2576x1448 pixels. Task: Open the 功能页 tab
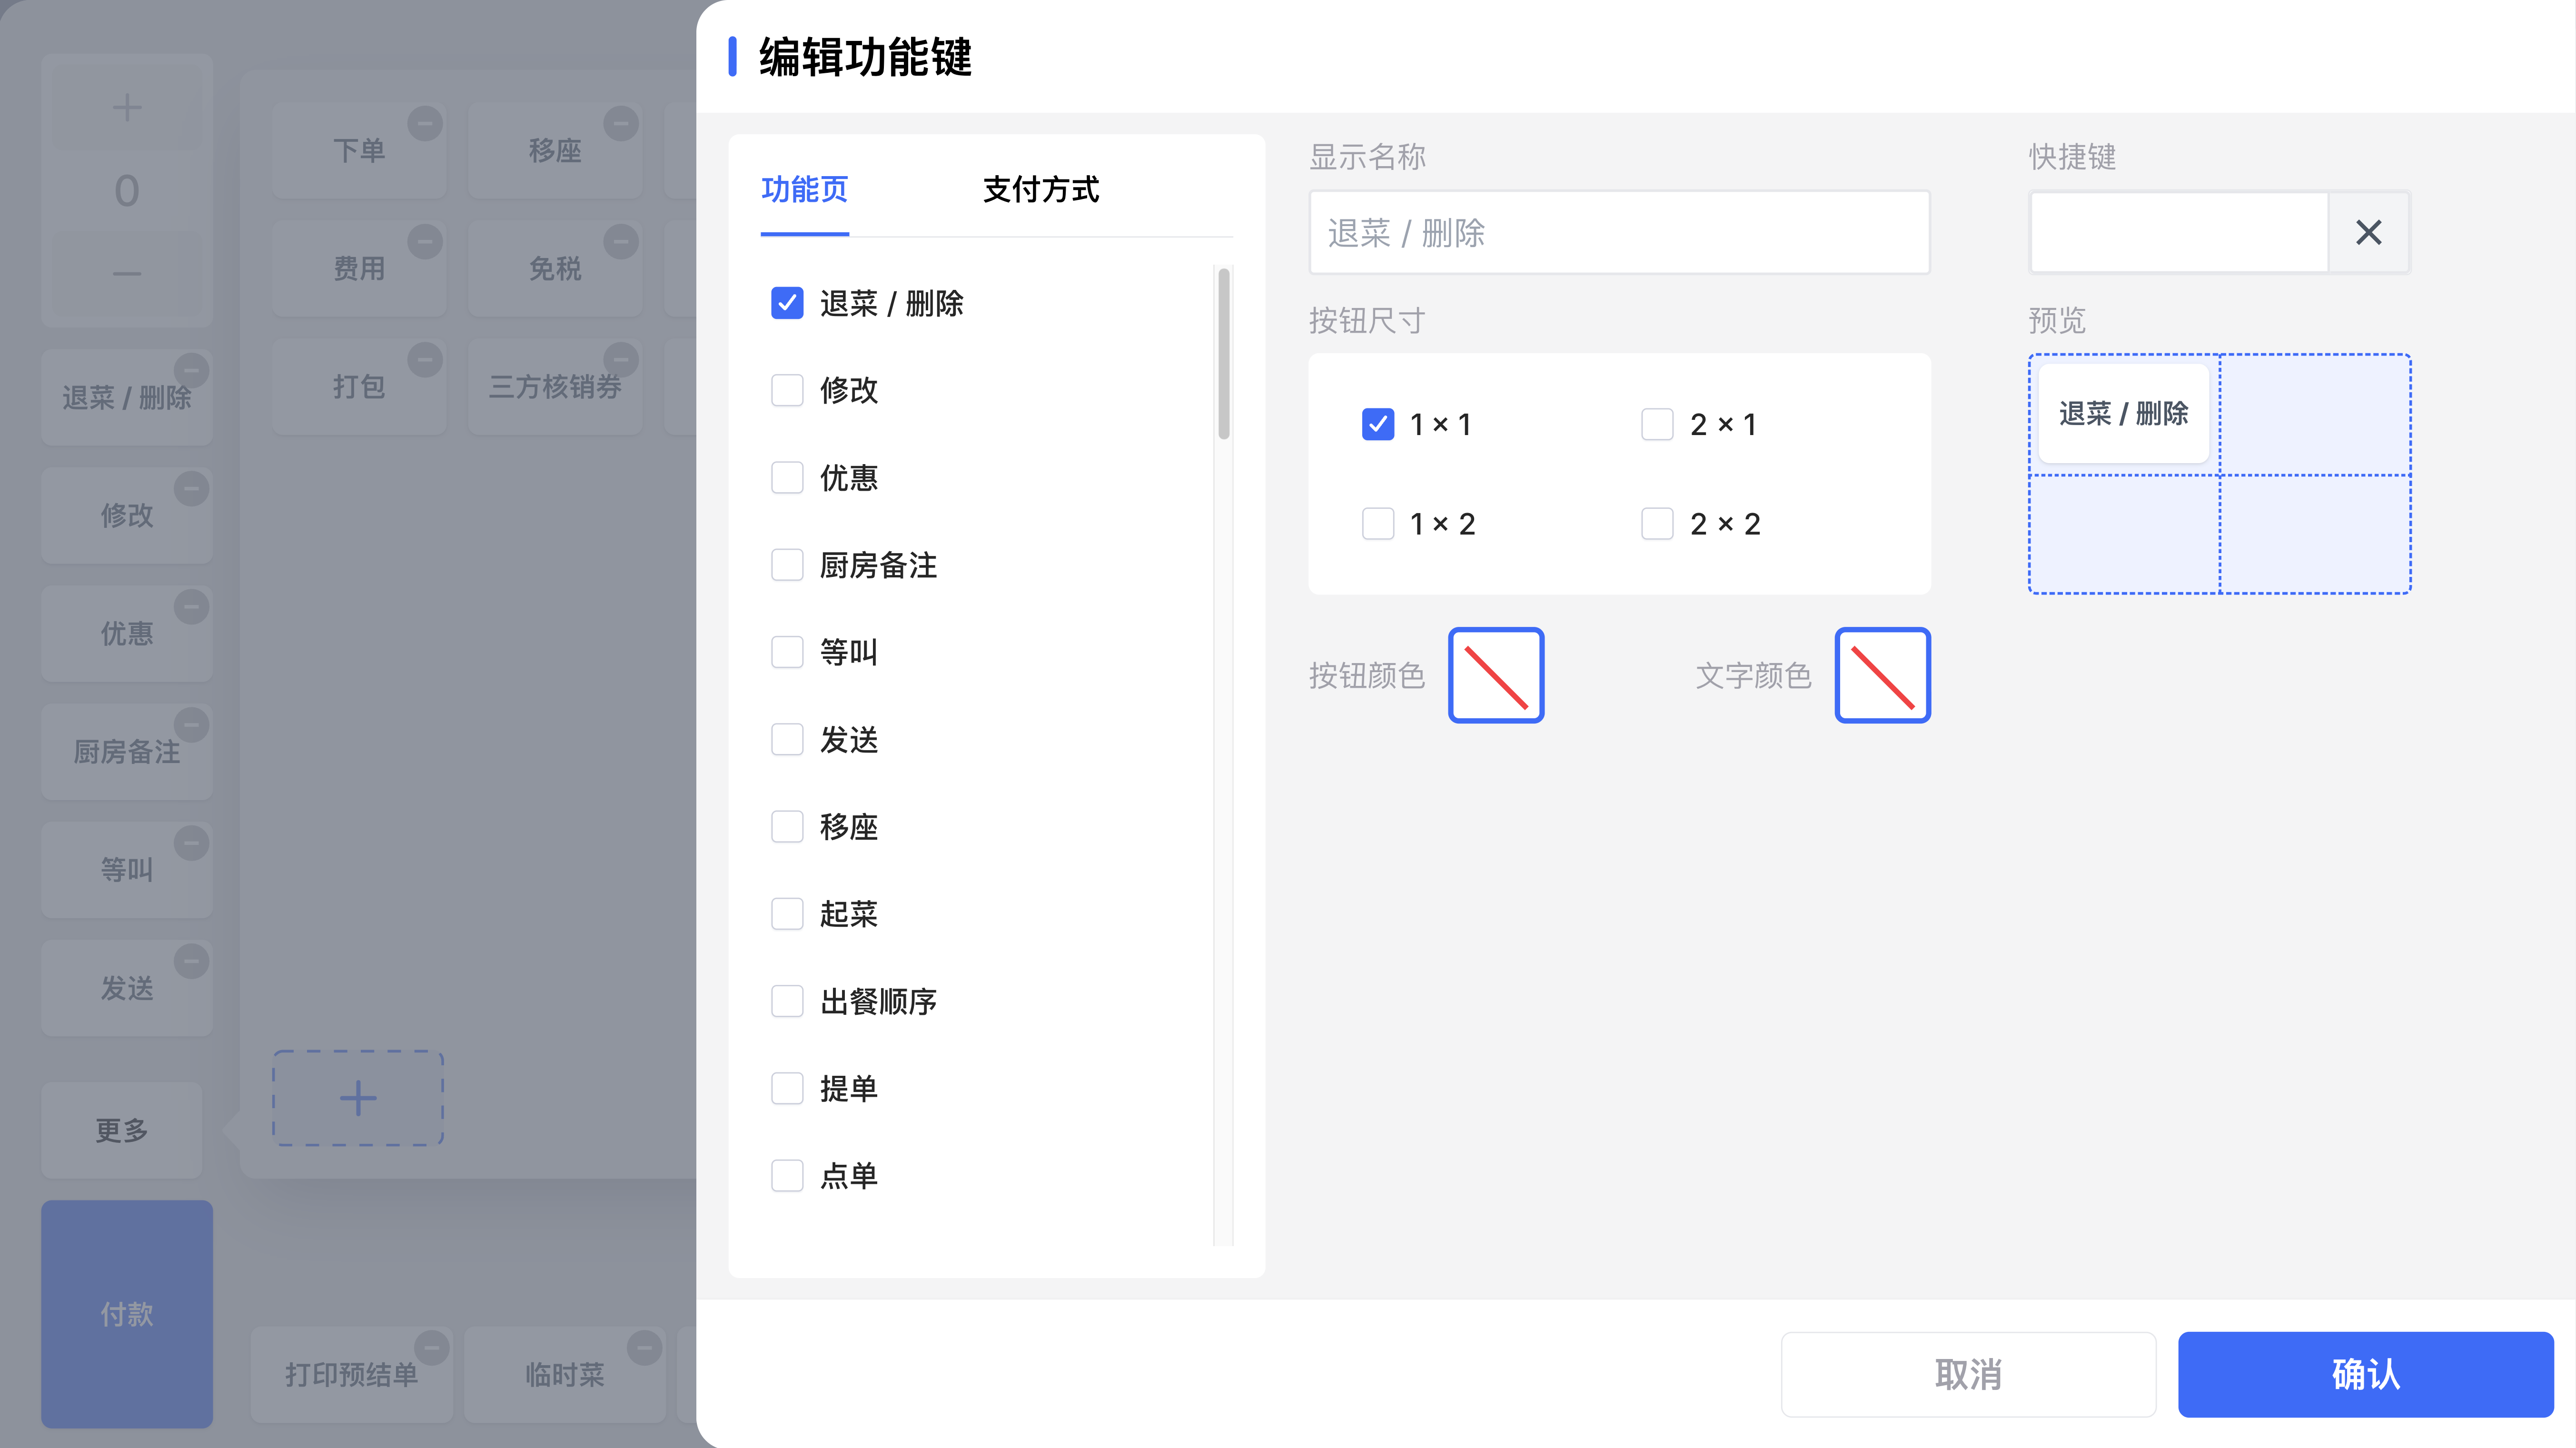tap(804, 190)
